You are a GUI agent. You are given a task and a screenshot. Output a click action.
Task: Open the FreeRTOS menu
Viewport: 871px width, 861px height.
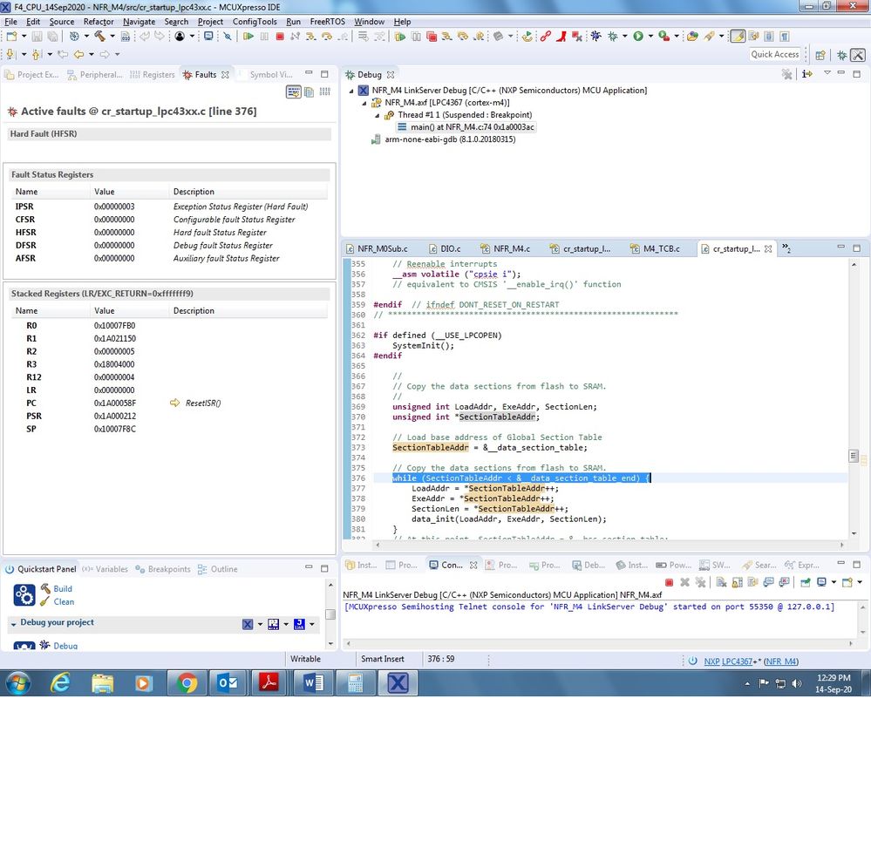coord(327,22)
